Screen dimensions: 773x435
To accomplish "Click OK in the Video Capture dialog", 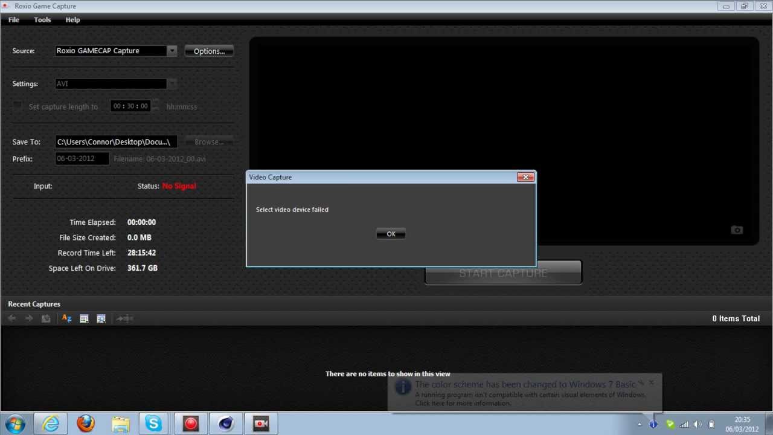I will (x=391, y=234).
